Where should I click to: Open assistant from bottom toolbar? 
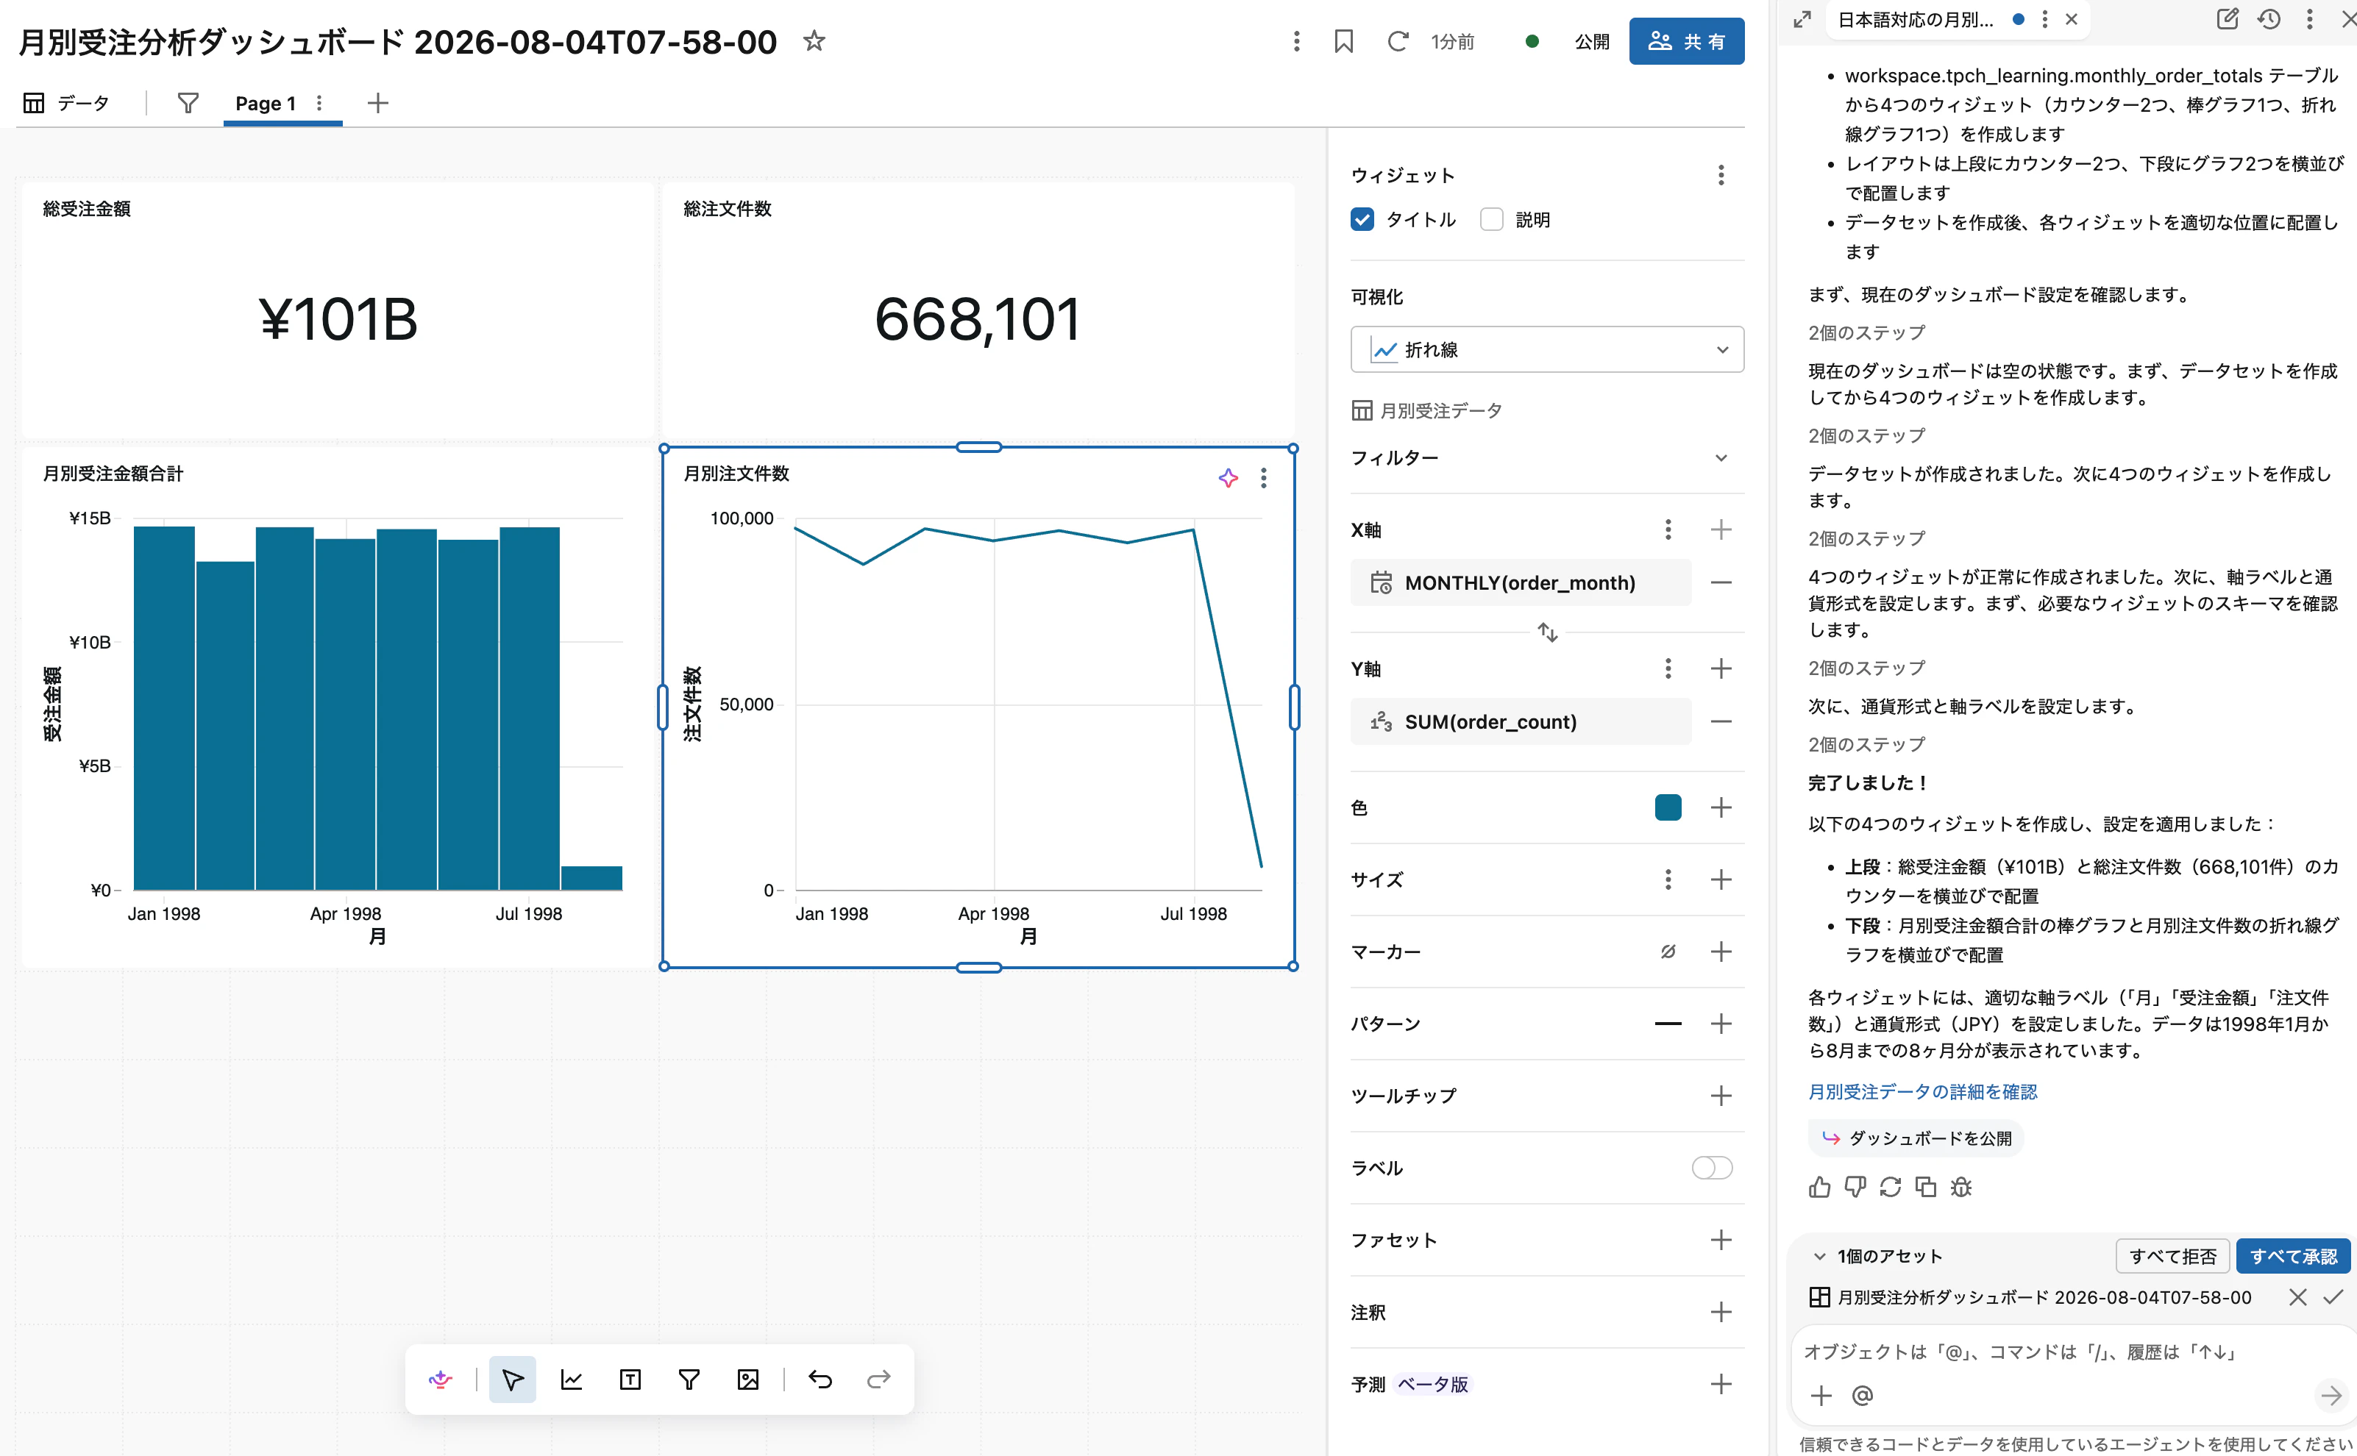440,1379
